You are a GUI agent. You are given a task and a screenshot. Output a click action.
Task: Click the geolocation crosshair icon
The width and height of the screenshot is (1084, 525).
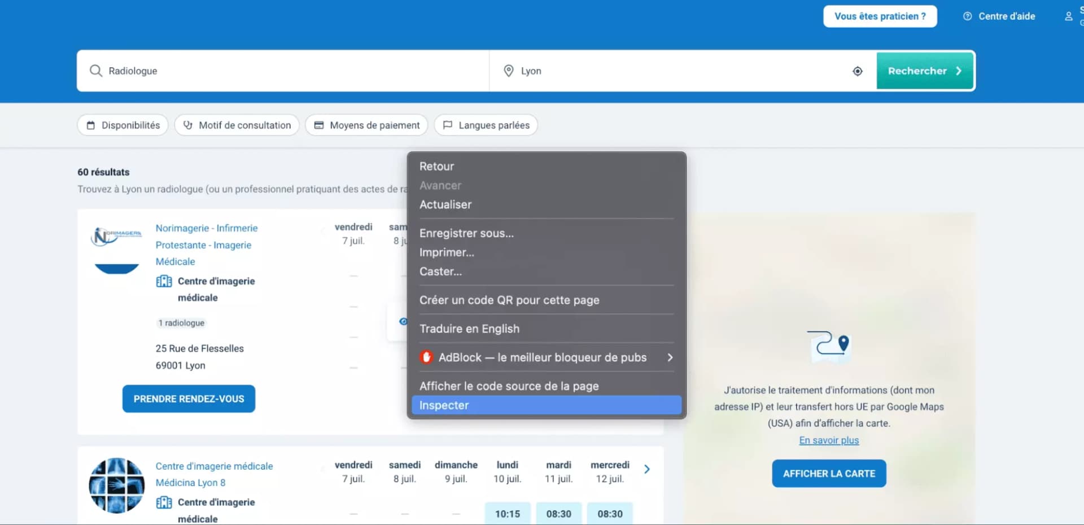click(x=857, y=71)
